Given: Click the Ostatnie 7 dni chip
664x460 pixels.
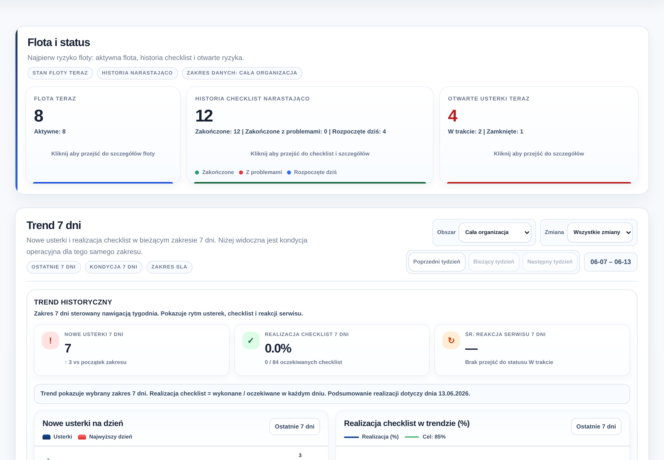Looking at the screenshot, I should point(53,267).
